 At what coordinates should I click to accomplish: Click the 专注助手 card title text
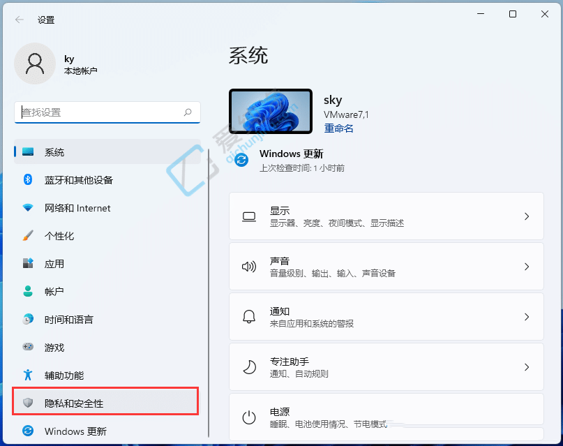(x=290, y=362)
